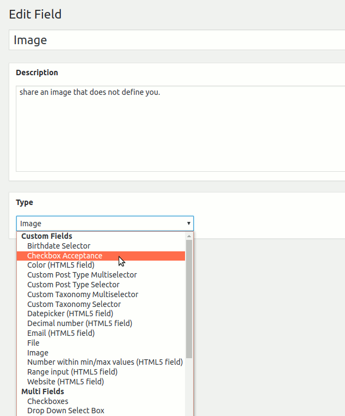Select Decimal number (HTML5 field)
The height and width of the screenshot is (416, 345).
point(79,323)
